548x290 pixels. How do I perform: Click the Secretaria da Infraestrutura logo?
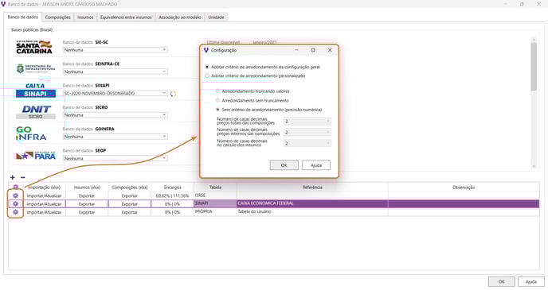(36, 68)
